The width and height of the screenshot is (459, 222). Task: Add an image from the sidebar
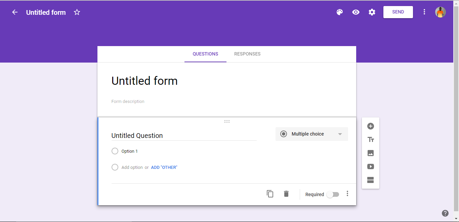point(371,153)
